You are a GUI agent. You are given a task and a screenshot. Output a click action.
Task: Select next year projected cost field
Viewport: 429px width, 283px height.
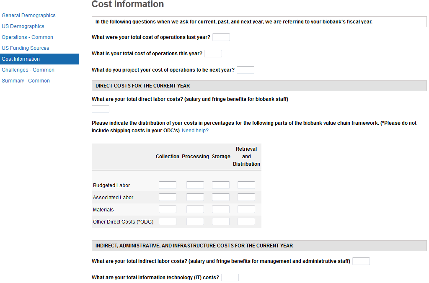point(246,70)
